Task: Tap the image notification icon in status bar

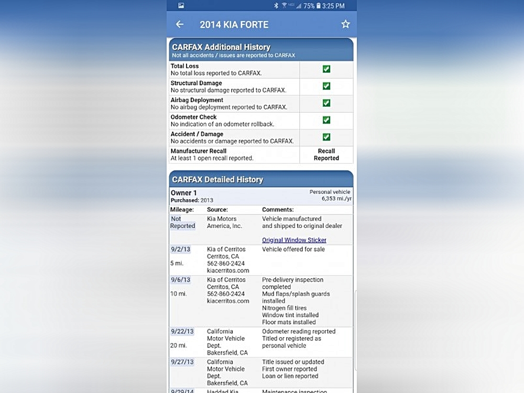Action: point(181,5)
